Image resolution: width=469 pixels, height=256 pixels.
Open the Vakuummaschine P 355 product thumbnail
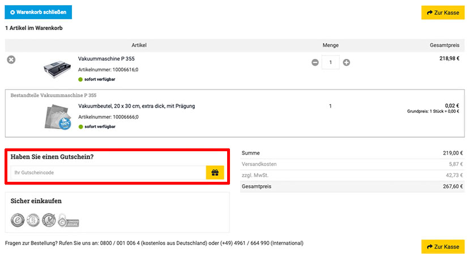point(57,69)
